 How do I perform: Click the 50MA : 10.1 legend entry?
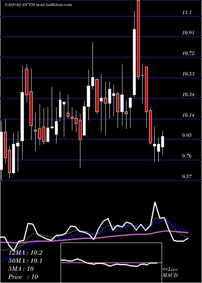[x=25, y=261]
